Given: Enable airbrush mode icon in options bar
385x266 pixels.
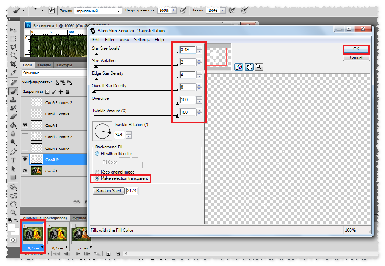Looking at the screenshot, I should point(232,10).
